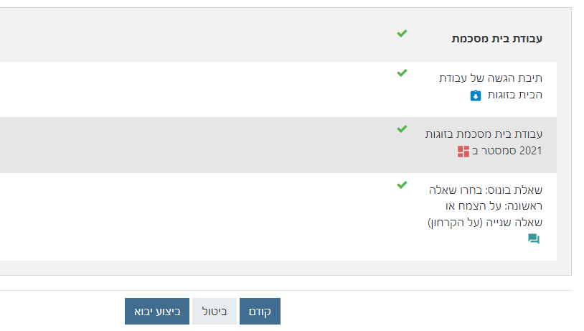Click the blue assignment icon beside הבית בזוגות
The height and width of the screenshot is (331, 584).
[x=475, y=95]
